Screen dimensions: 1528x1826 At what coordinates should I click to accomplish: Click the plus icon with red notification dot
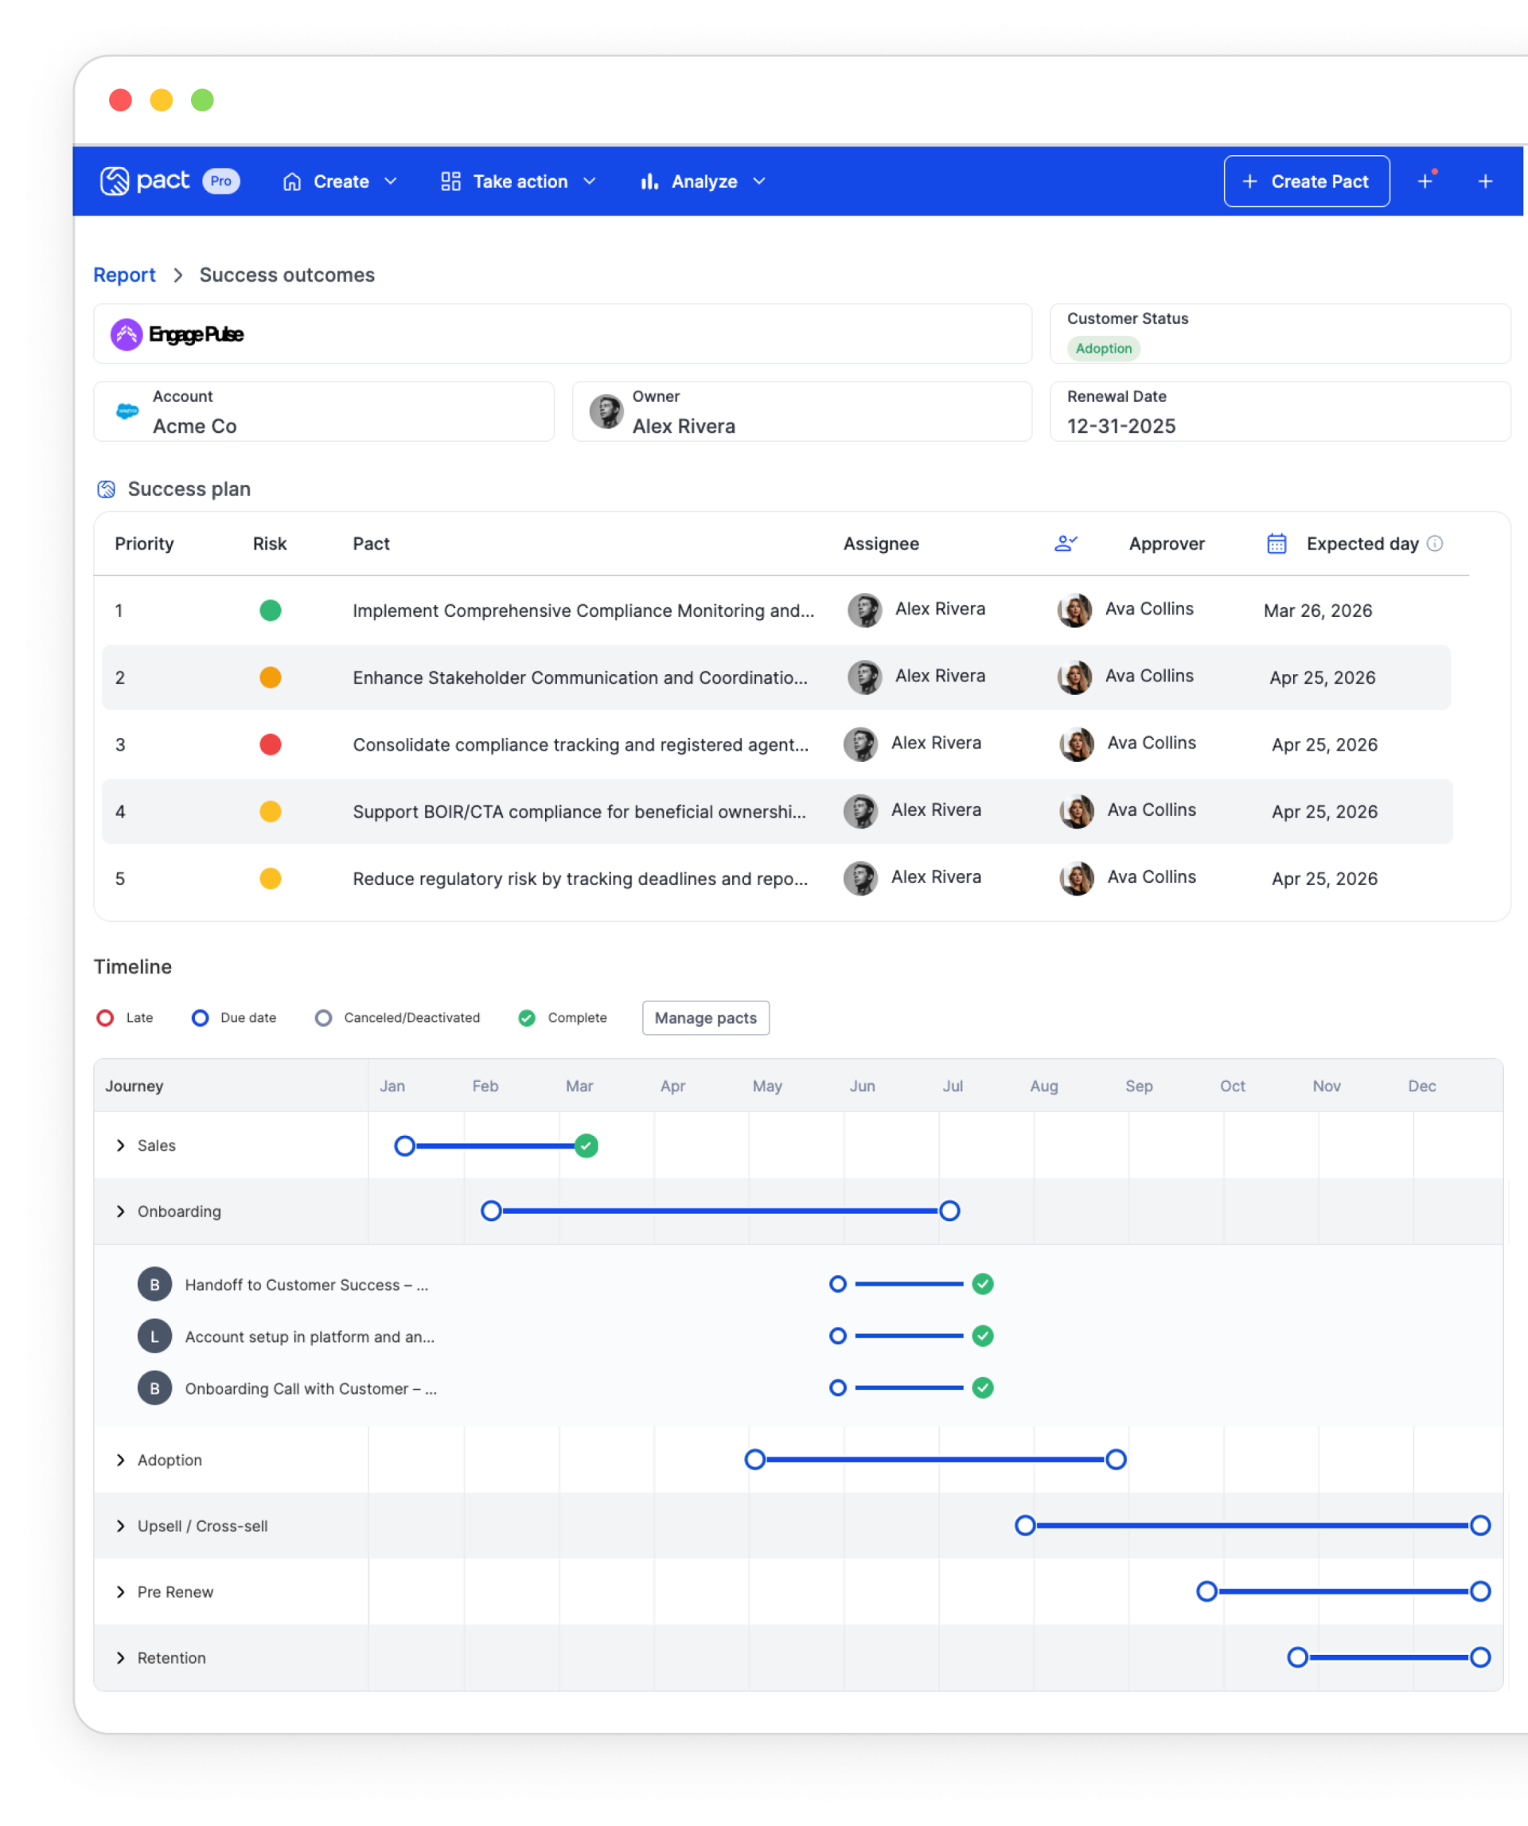coord(1425,181)
